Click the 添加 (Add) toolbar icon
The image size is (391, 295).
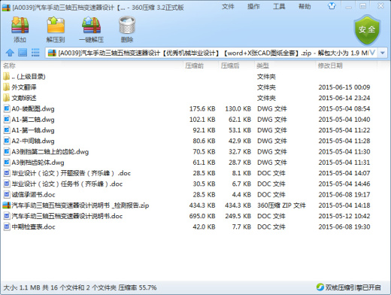[x=20, y=26]
